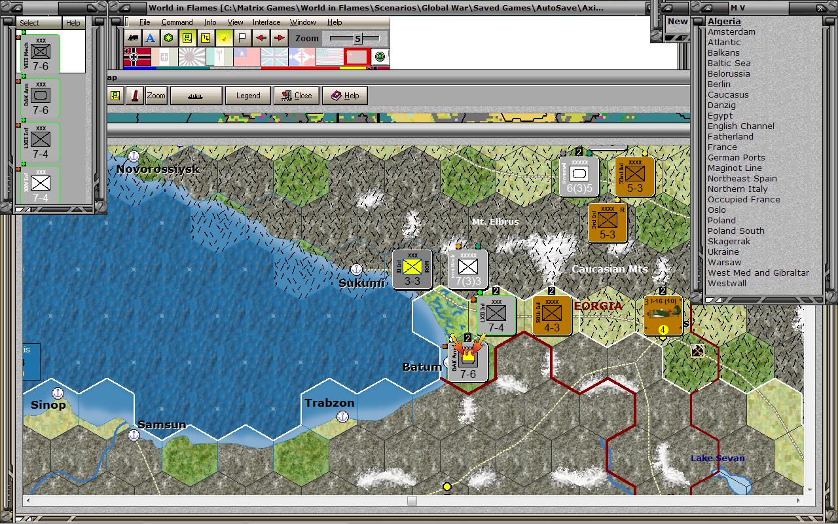The height and width of the screenshot is (524, 838).
Task: Click Westwall in the map view list
Action: [x=727, y=284]
